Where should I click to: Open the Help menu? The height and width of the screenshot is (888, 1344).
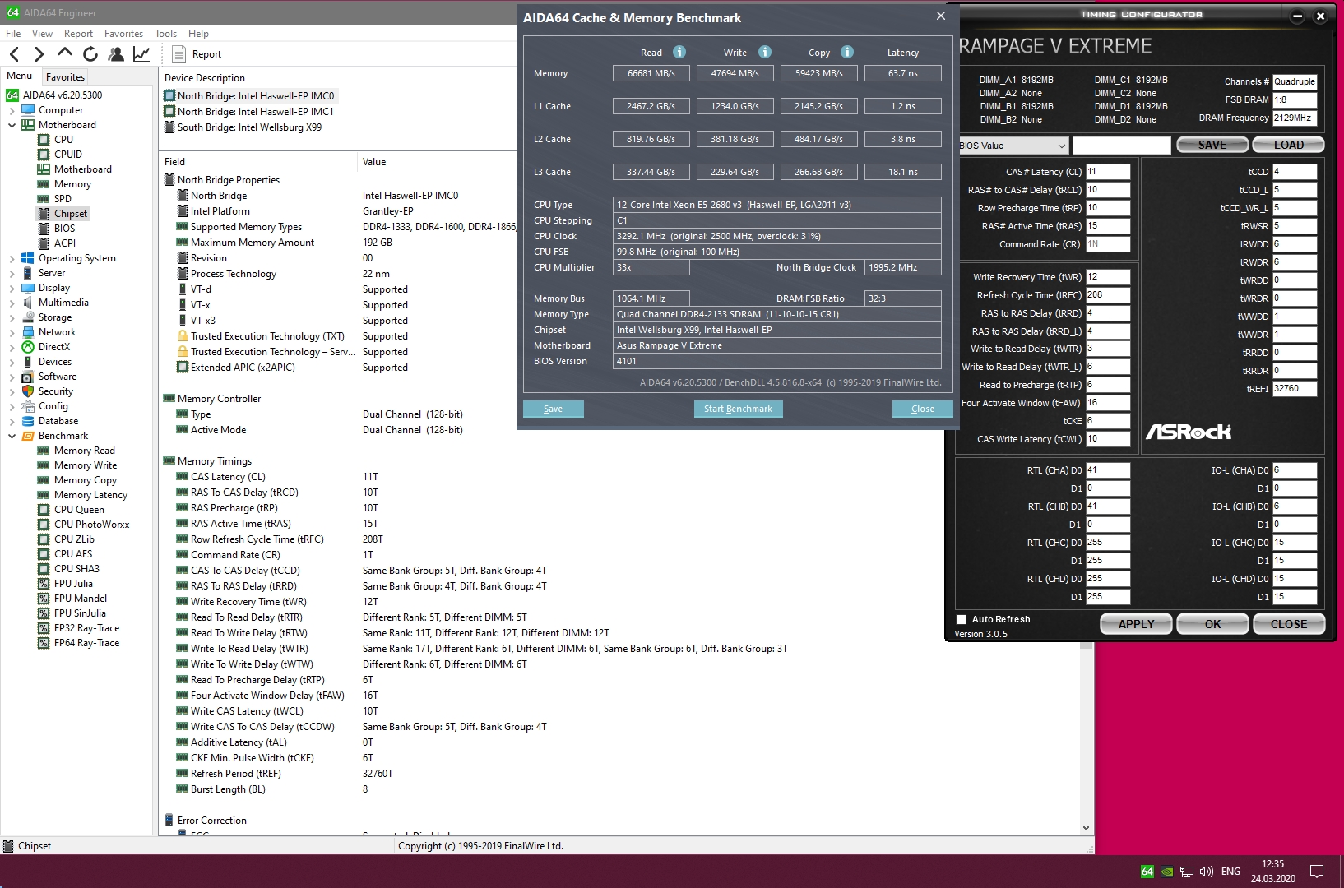click(198, 34)
